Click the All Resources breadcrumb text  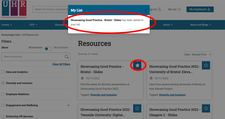[x=30, y=35]
